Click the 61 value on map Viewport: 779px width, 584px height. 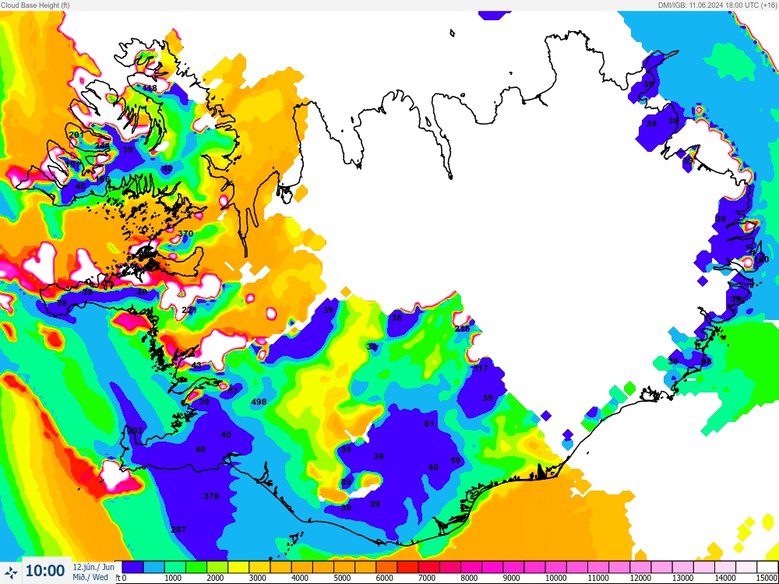429,424
